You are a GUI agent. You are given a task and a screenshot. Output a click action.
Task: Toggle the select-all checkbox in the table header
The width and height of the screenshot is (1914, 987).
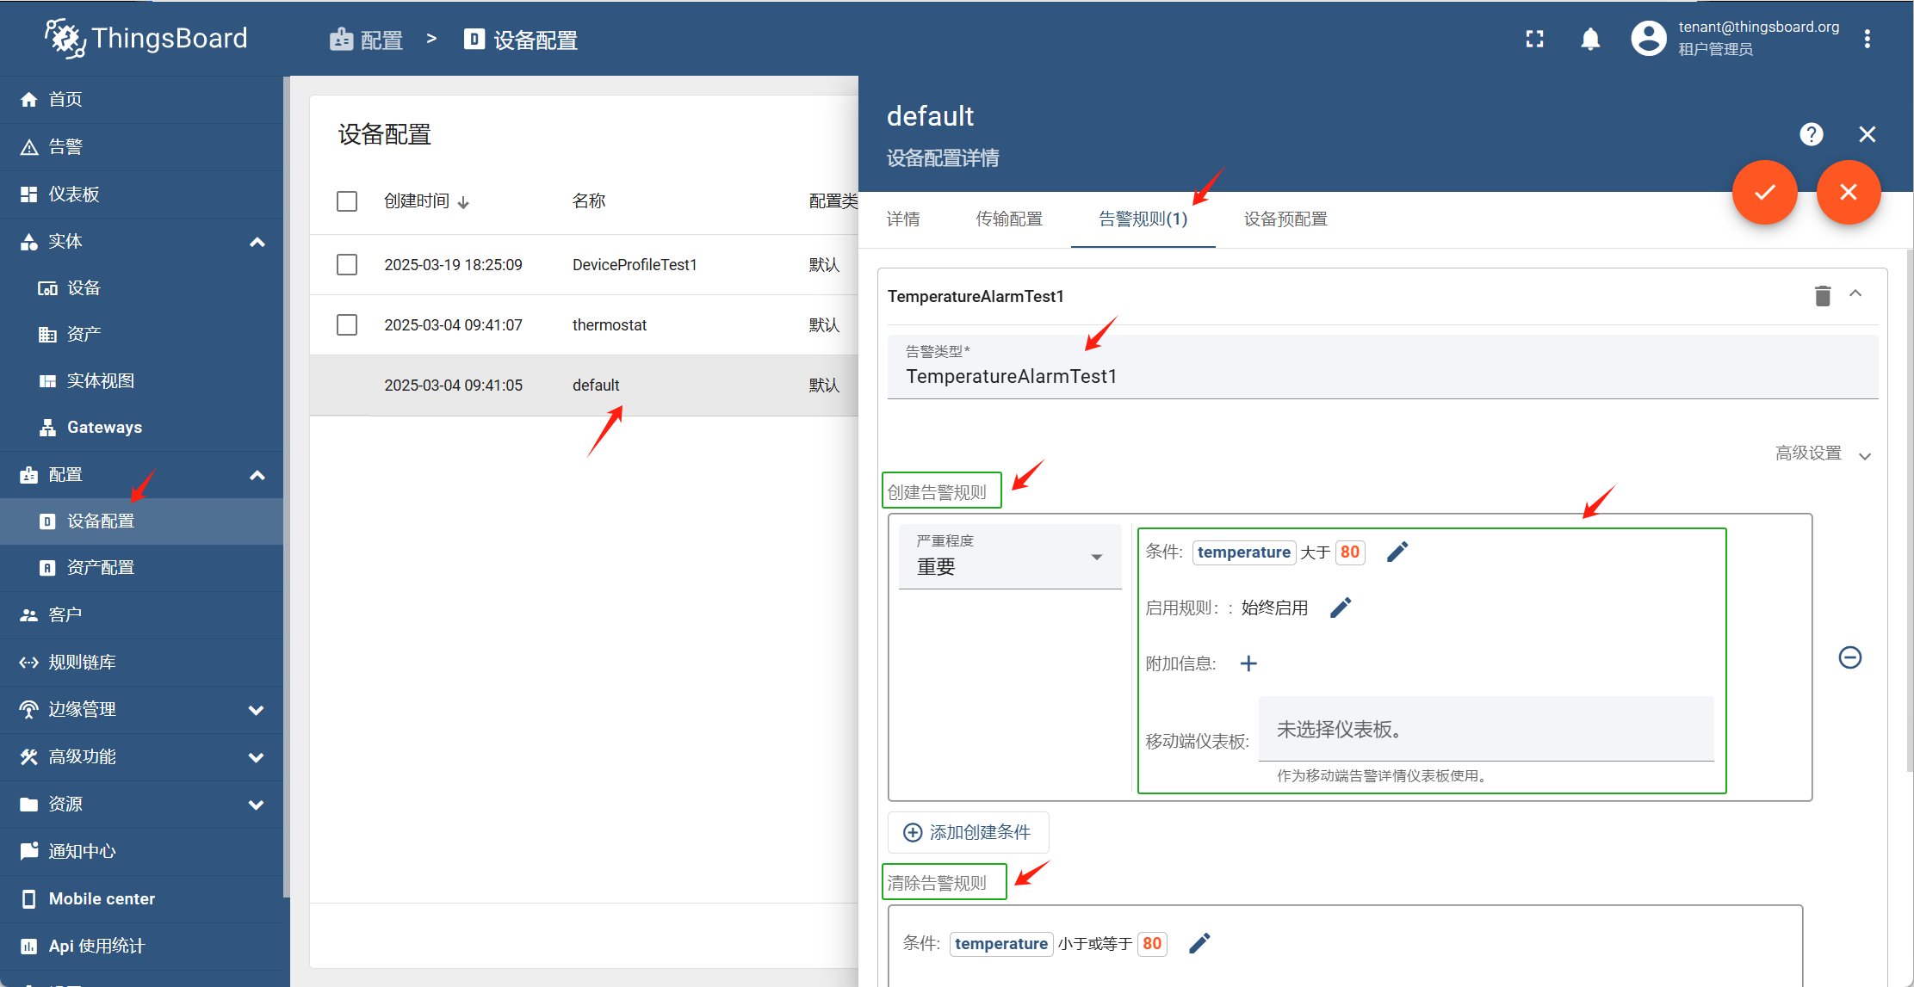(x=347, y=200)
